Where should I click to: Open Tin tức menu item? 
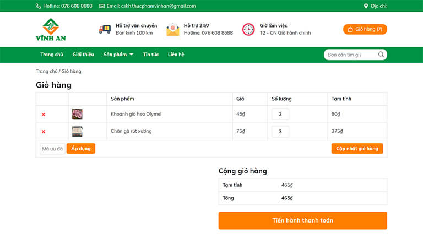150,55
